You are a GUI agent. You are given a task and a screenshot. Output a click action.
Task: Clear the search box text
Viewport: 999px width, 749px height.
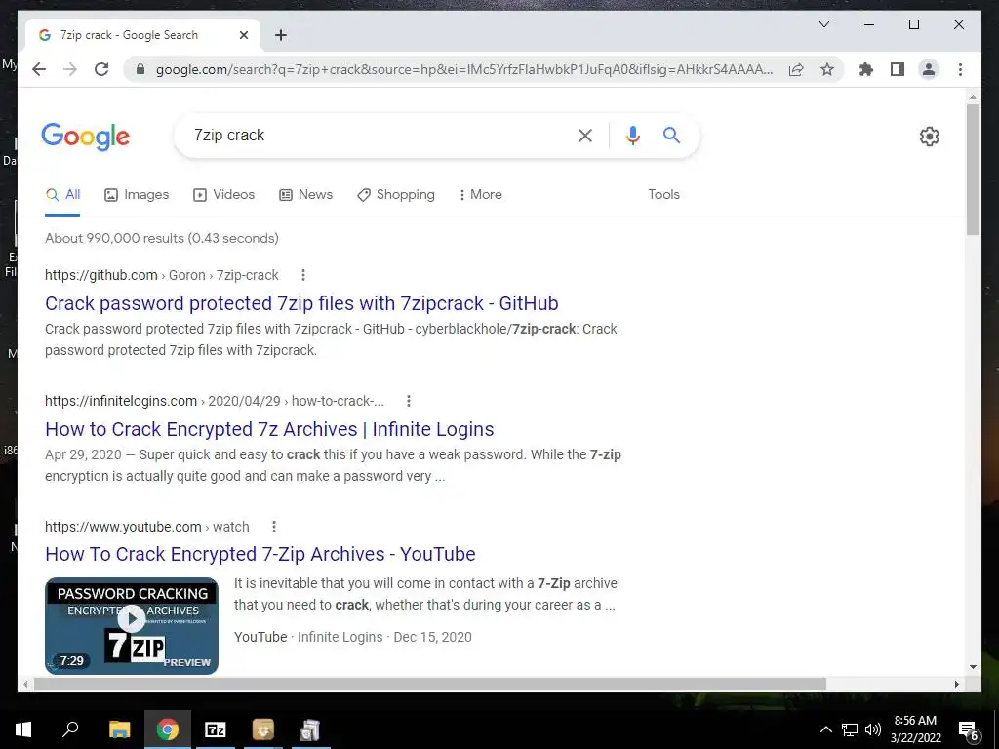click(585, 135)
